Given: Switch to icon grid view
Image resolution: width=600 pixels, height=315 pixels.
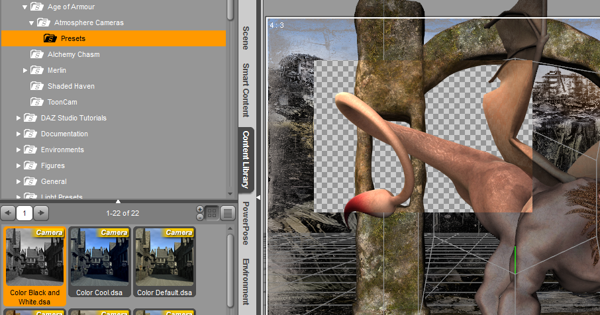Looking at the screenshot, I should [x=212, y=213].
